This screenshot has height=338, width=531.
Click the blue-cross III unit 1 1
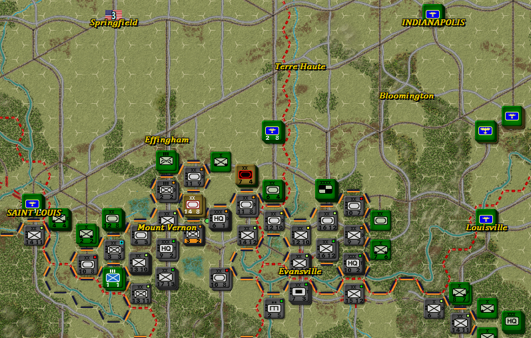(113, 278)
